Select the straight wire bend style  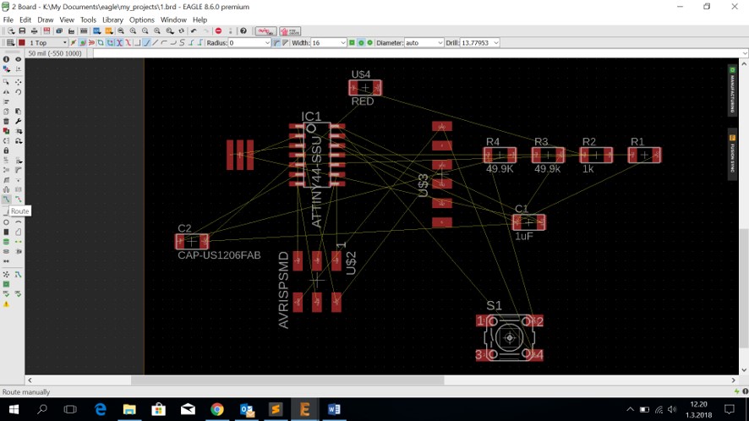156,43
